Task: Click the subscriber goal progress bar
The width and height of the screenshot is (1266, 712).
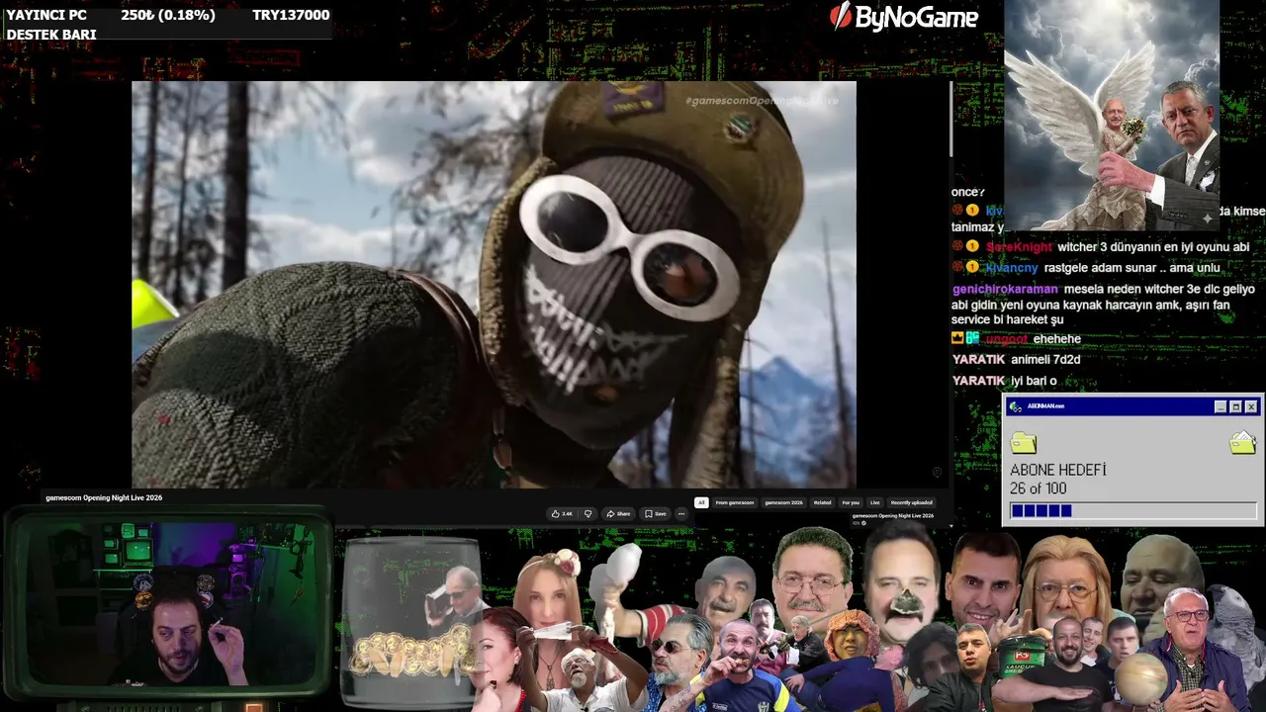Action: [1133, 510]
